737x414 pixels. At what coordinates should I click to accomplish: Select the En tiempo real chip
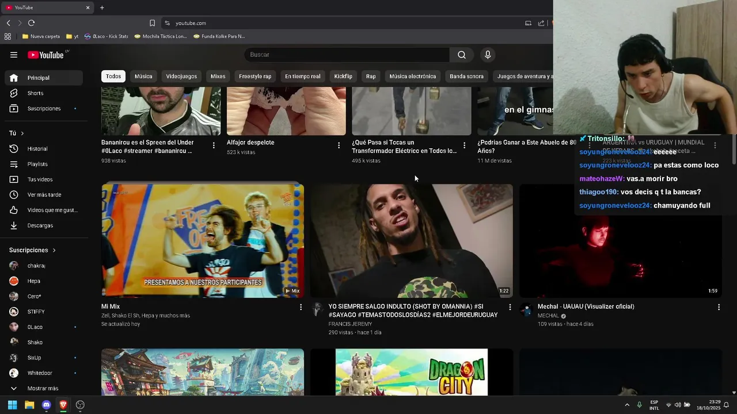point(303,76)
